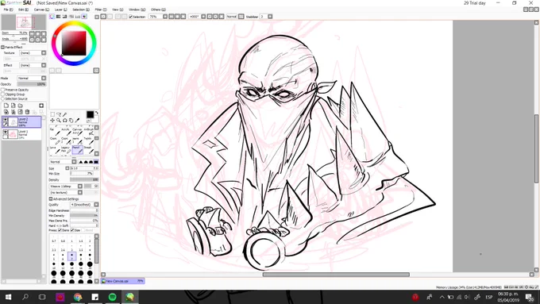Create a new layer folder
Screen dimensions: 540x304
[x=21, y=106]
